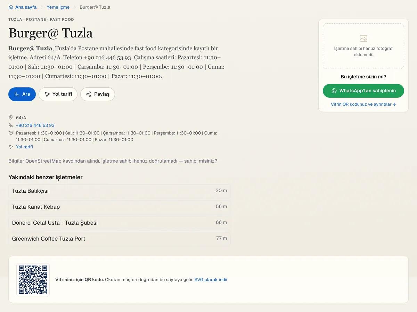
Task: Click the arrow icon next to the Yol tarifi link
Action: click(x=11, y=147)
